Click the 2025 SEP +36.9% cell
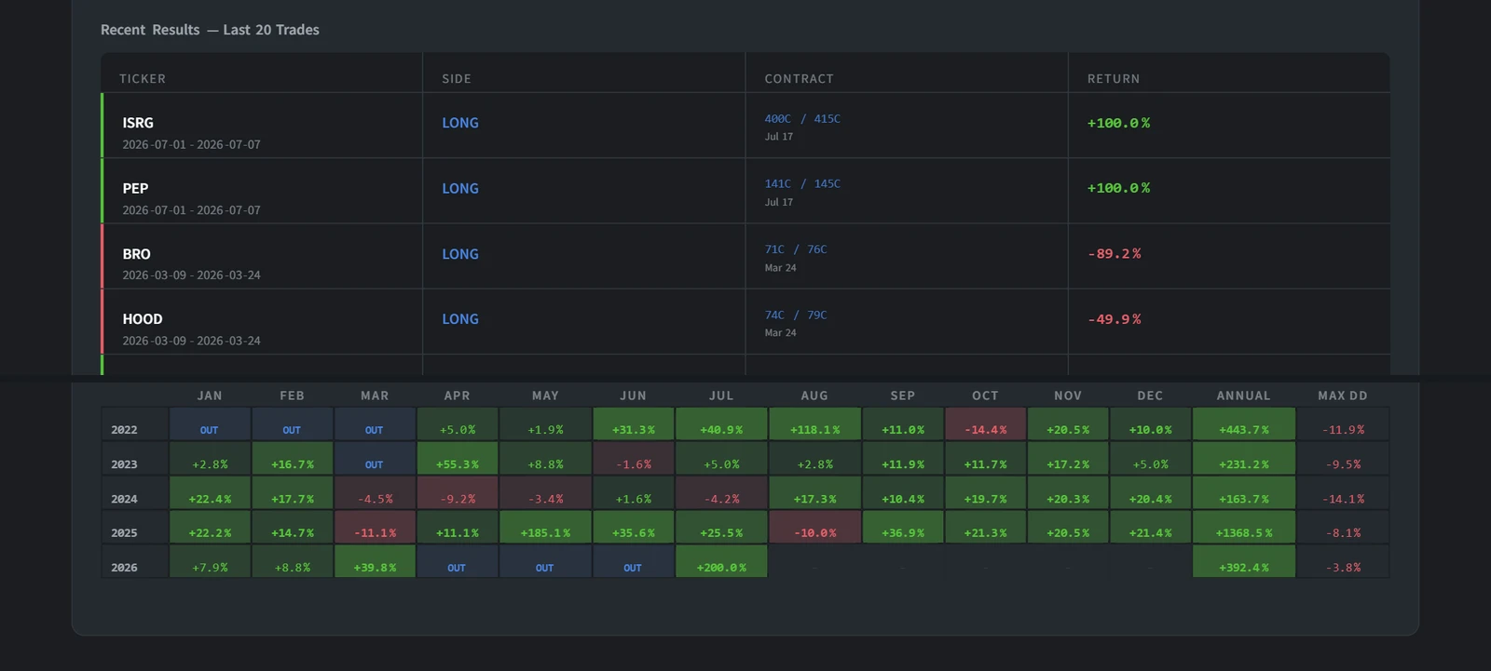The height and width of the screenshot is (671, 1491). (903, 528)
